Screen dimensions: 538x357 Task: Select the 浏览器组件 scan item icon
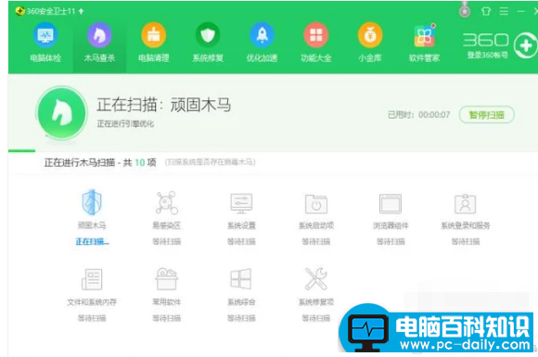tap(391, 204)
